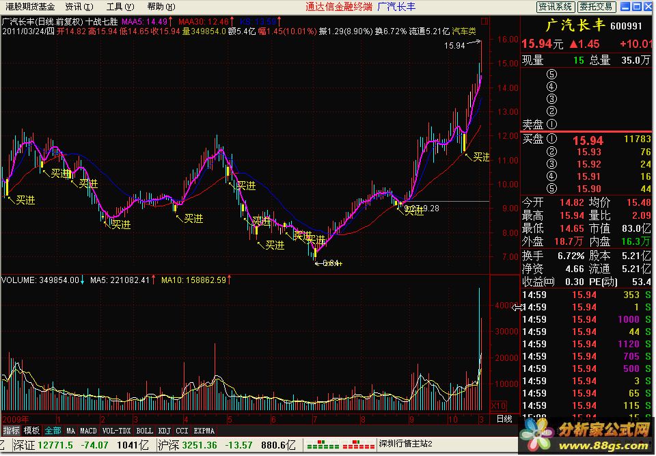Click the tick row with volume 1000
Screen dimensions: 656x456
click(587, 319)
